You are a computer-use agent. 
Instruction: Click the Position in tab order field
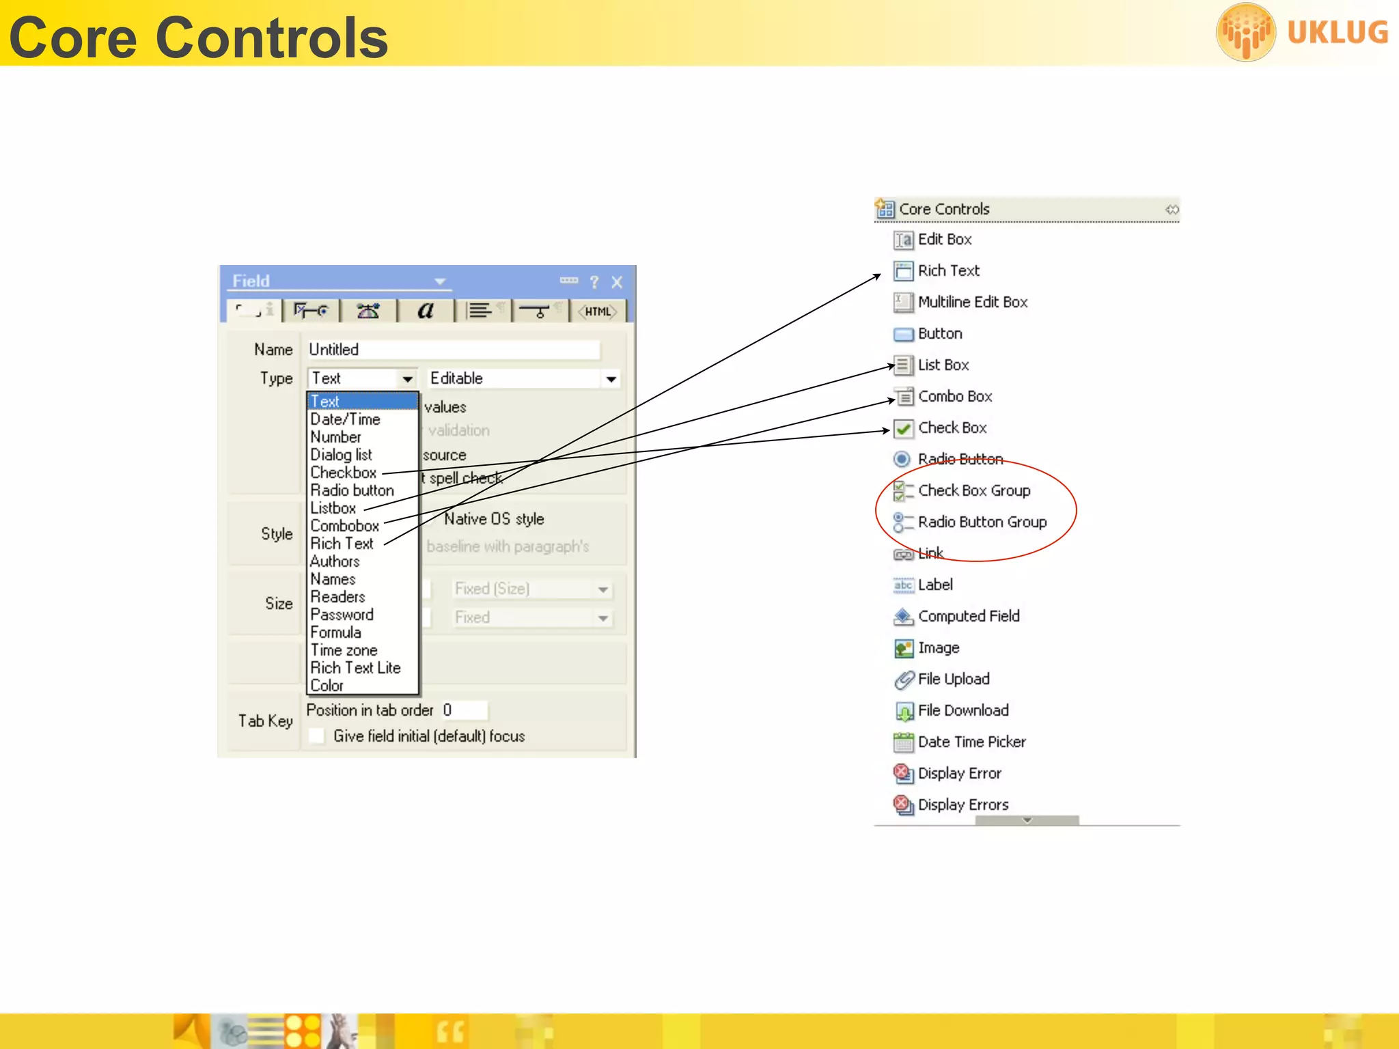(x=464, y=710)
